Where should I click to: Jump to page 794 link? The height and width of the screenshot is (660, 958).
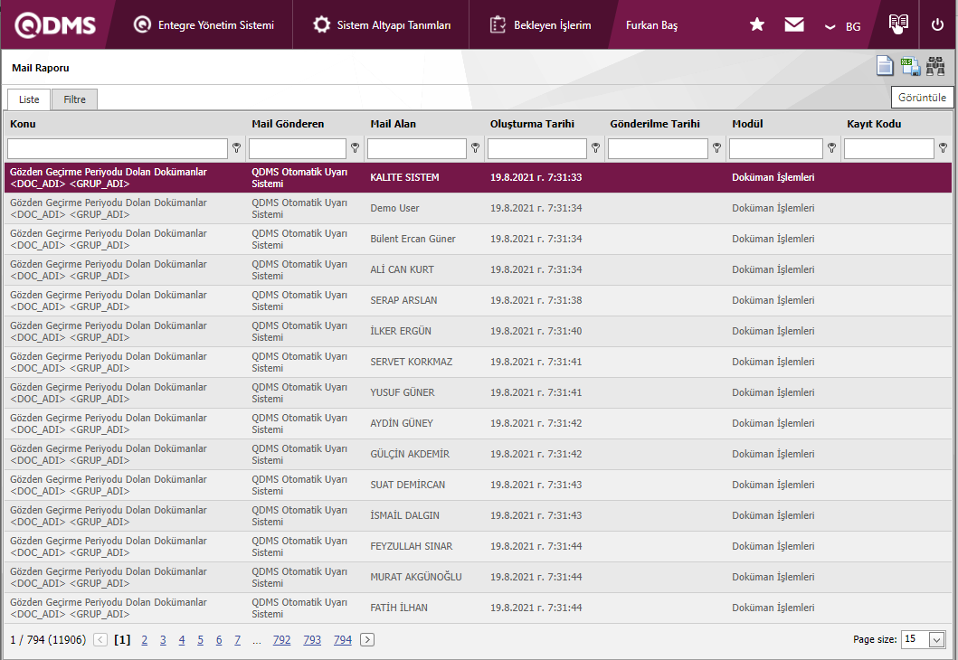(342, 640)
